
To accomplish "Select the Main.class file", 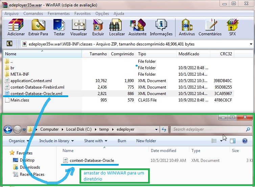I will click(x=118, y=100).
